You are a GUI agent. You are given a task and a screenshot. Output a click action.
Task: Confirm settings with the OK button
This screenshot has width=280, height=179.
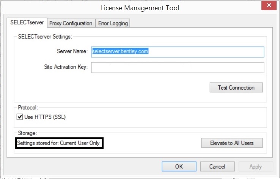(179, 167)
